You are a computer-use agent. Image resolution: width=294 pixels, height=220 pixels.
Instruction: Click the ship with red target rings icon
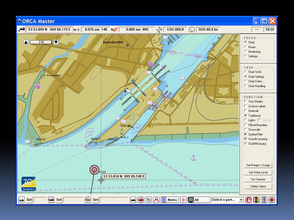click(x=141, y=200)
